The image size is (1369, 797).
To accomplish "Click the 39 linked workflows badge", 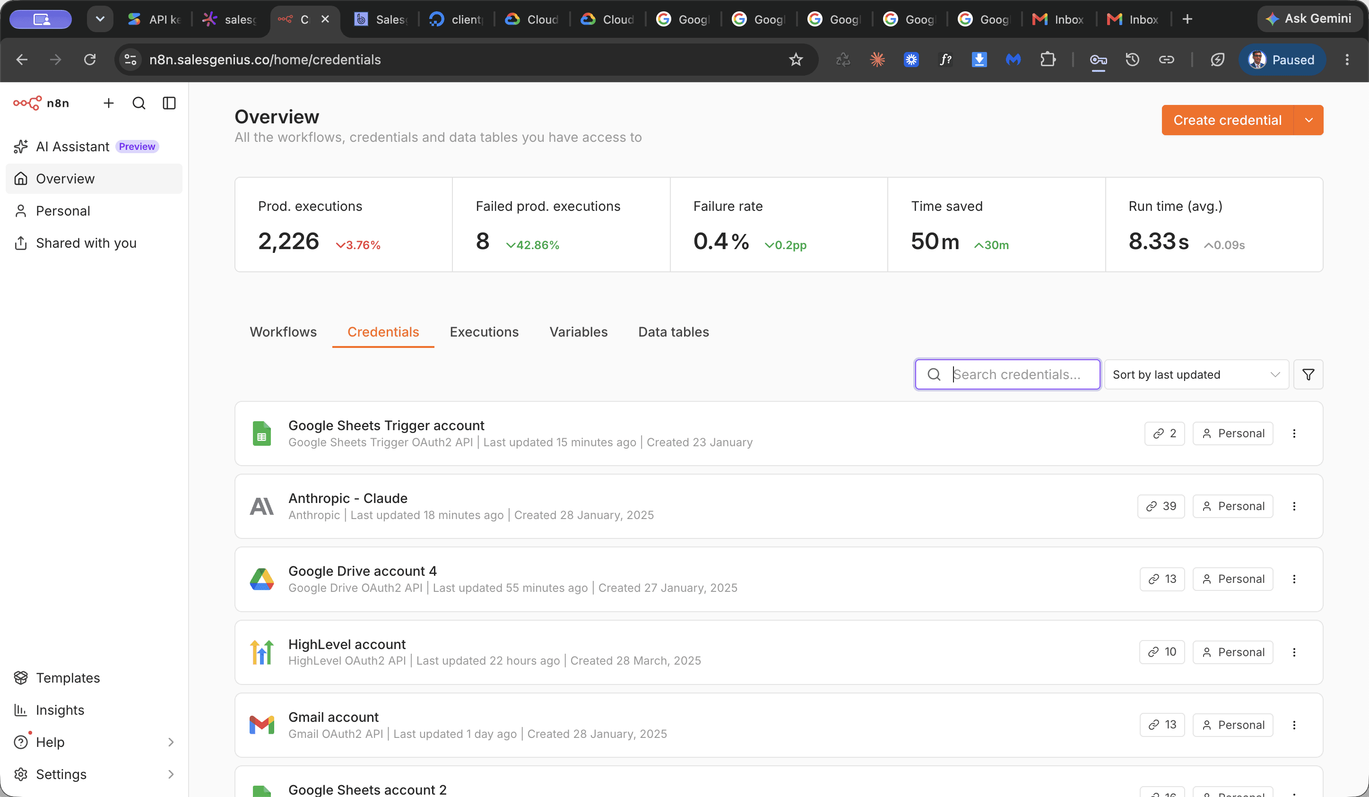I will point(1161,506).
